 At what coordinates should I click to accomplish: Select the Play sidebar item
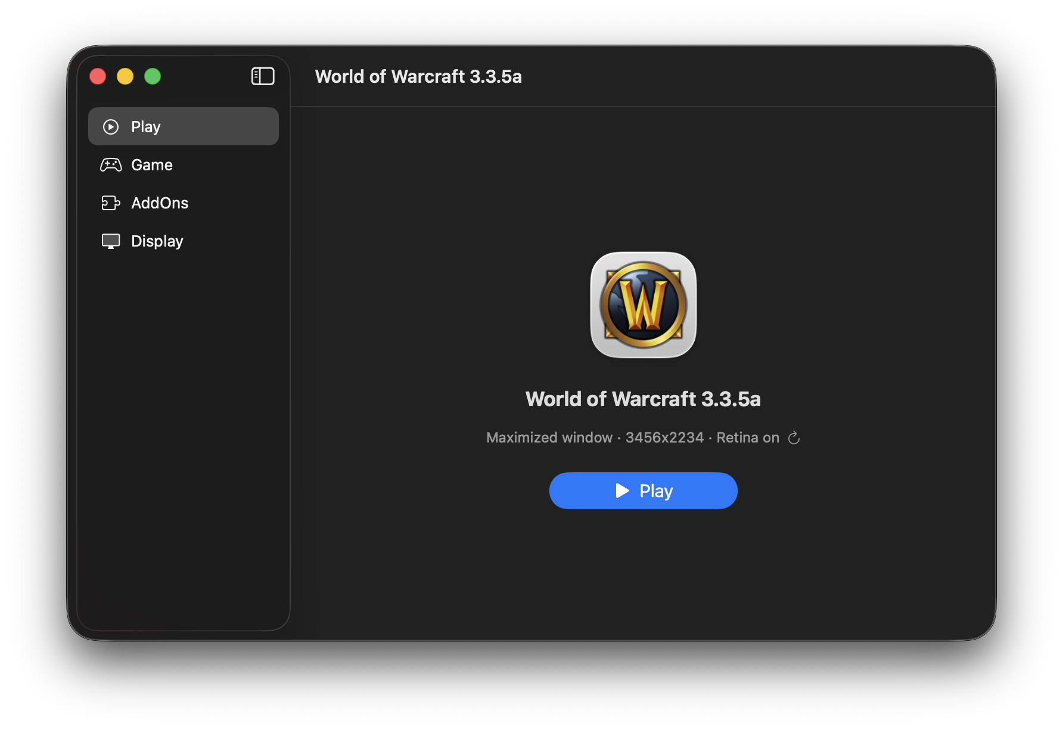click(184, 126)
